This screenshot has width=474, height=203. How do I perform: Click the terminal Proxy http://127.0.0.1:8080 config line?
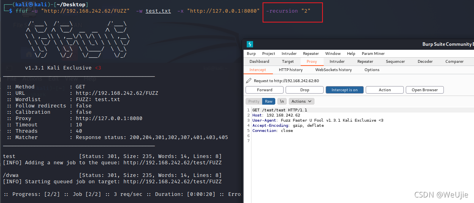tap(74, 118)
